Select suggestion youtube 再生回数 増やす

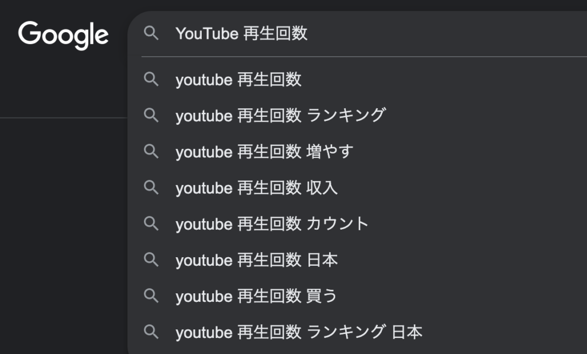pos(358,152)
